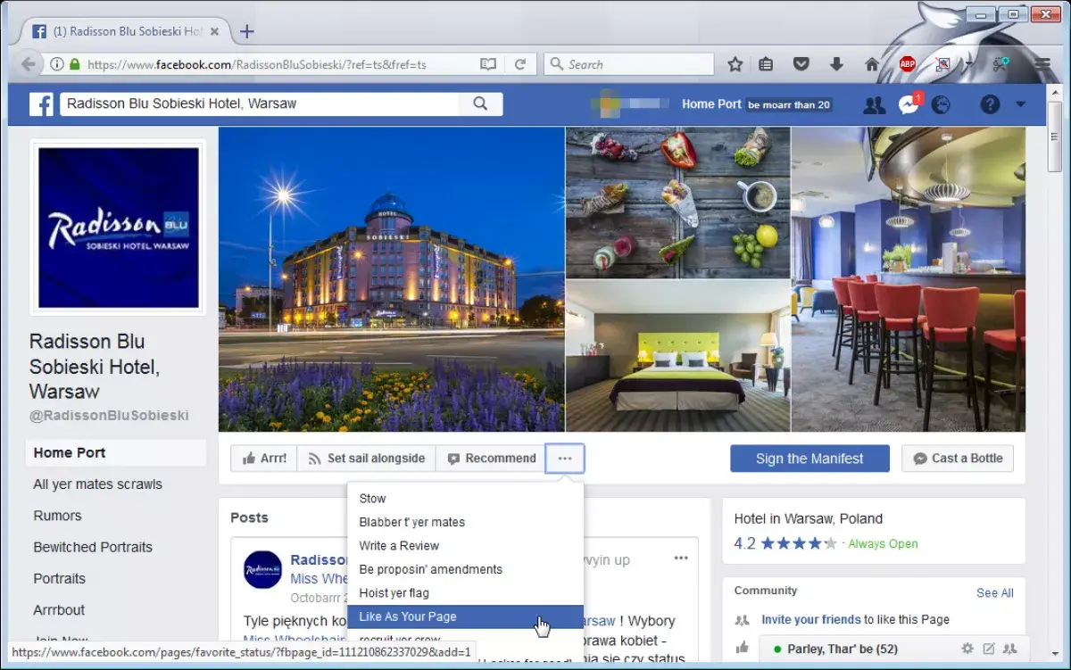Click the green padlock in address bar
The image size is (1071, 670).
(75, 64)
